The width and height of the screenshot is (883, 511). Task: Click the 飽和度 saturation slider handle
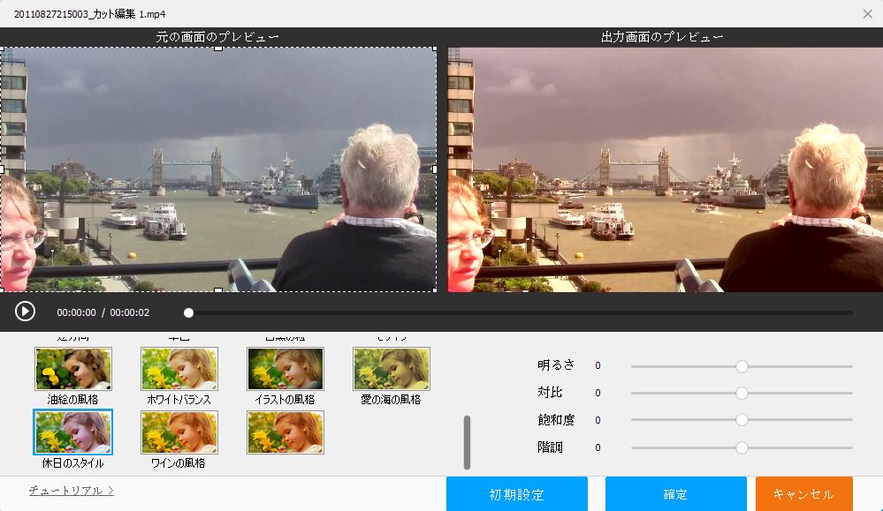click(x=742, y=420)
